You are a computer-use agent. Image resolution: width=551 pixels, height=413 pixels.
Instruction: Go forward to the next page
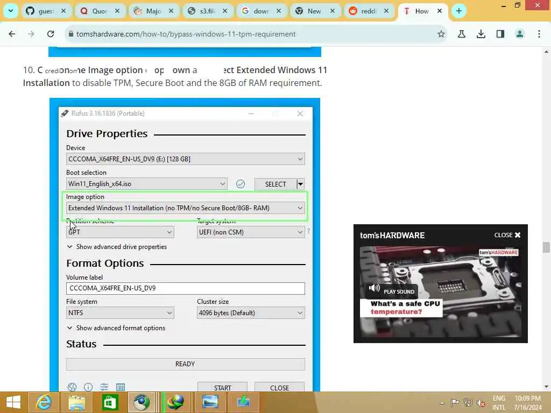(x=31, y=34)
